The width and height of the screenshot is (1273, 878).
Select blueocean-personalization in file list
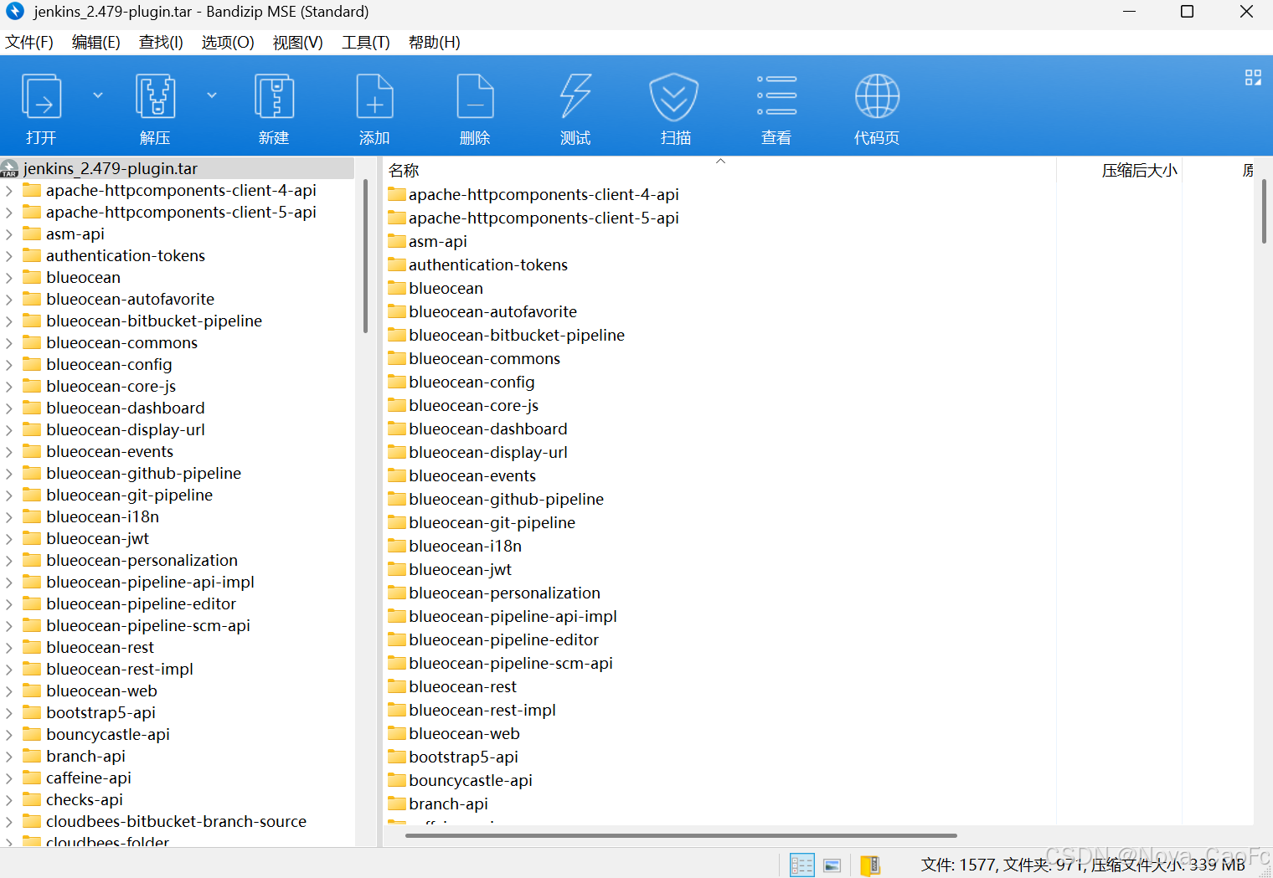tap(505, 593)
